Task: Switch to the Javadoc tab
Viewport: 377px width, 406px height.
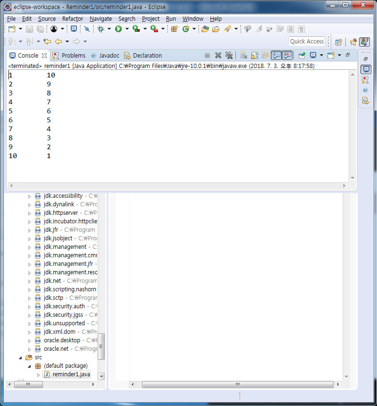Action: coord(105,55)
